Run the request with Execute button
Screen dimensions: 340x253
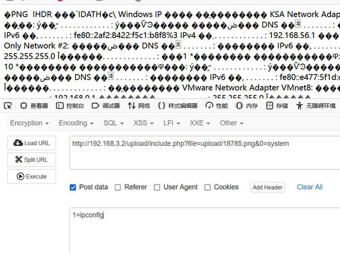coord(32,176)
